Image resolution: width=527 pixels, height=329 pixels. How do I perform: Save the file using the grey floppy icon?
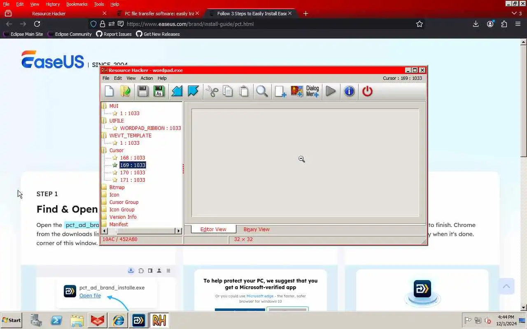point(143,91)
